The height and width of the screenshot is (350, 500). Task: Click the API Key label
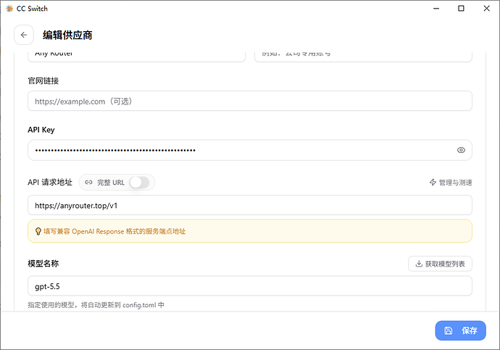(41, 130)
